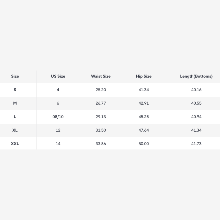Viewport: 220px width, 220px height.
Task: Click the L size row label
Action: coord(15,117)
